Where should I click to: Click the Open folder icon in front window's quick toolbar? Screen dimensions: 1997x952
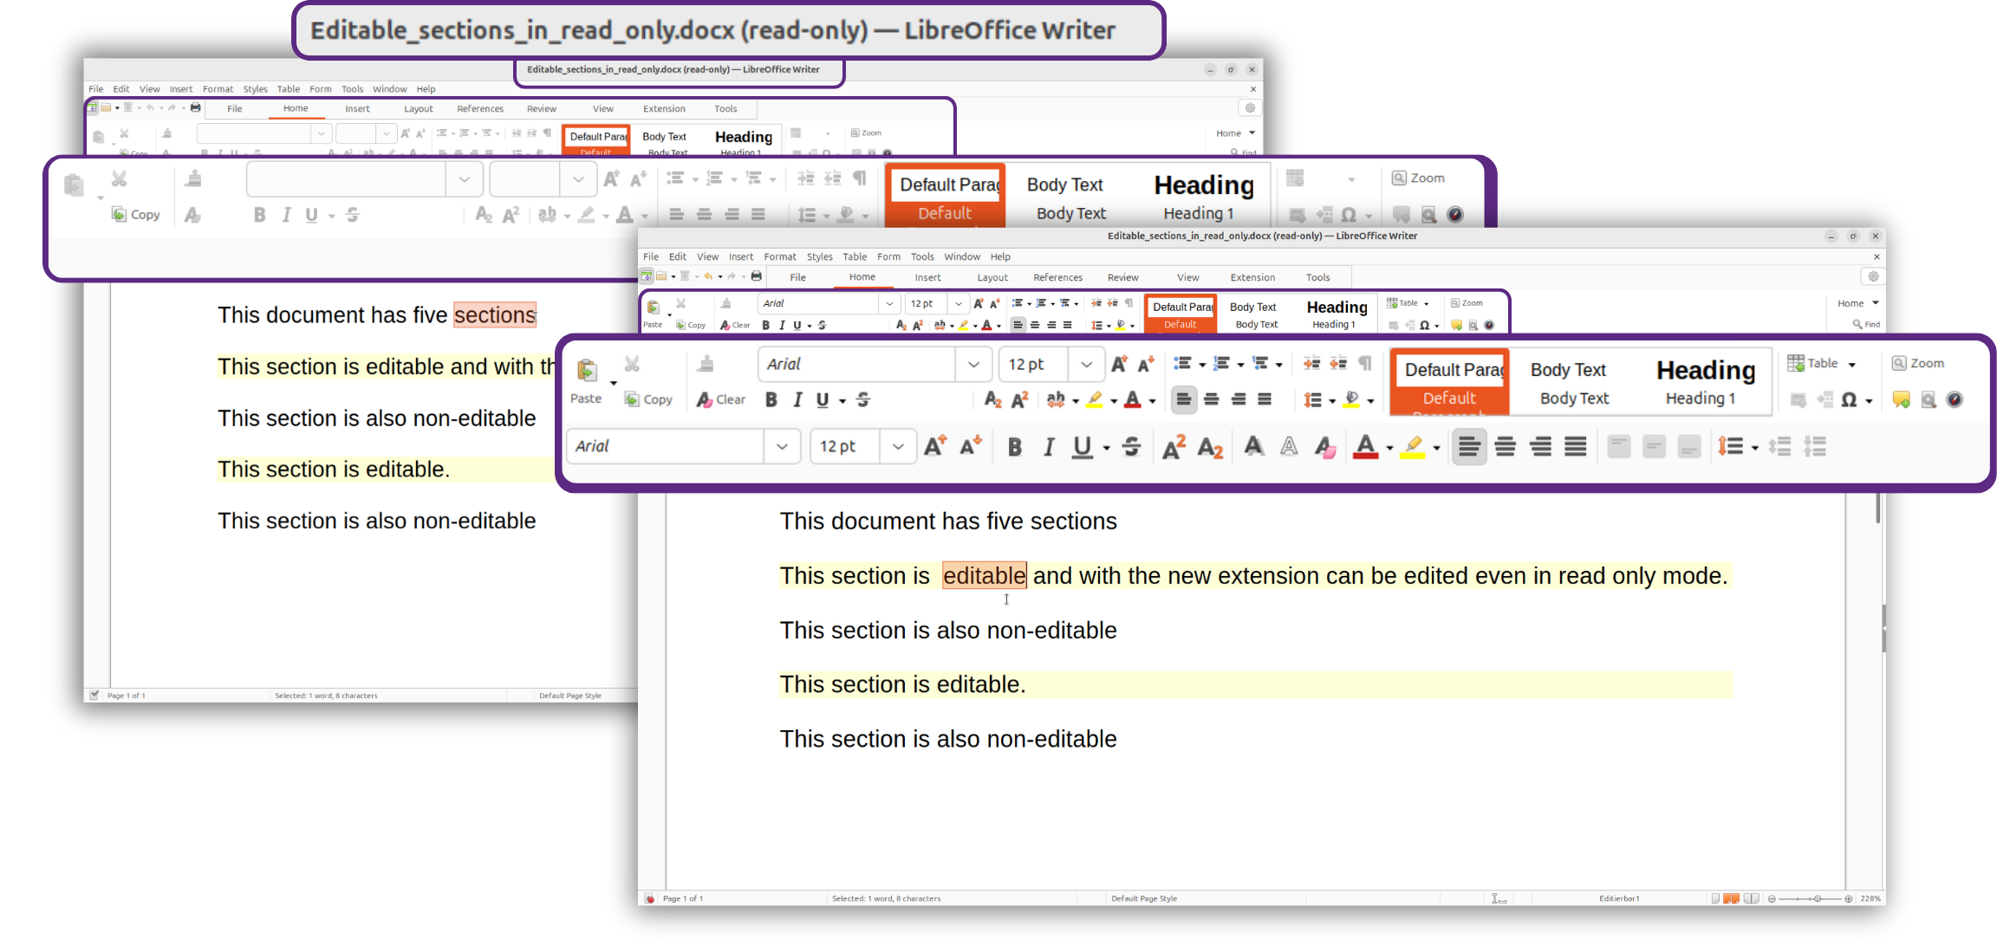661,276
